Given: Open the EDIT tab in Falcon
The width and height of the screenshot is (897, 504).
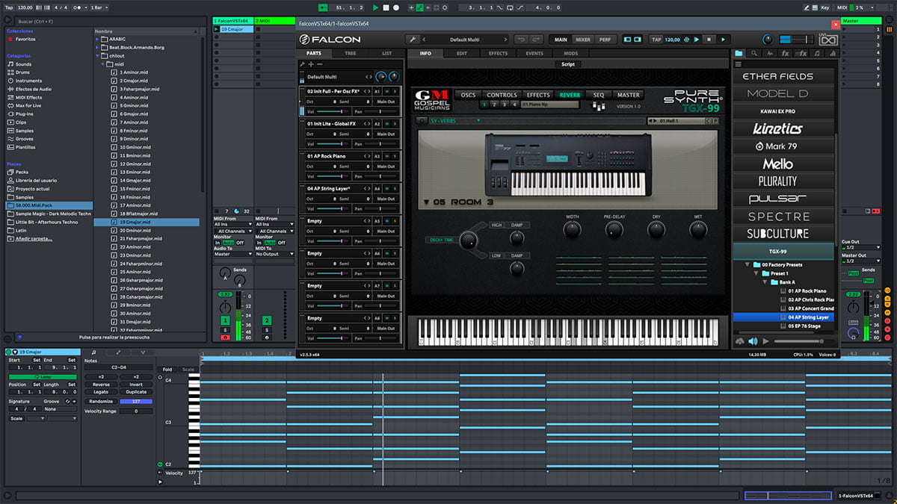Looking at the screenshot, I should coord(462,54).
